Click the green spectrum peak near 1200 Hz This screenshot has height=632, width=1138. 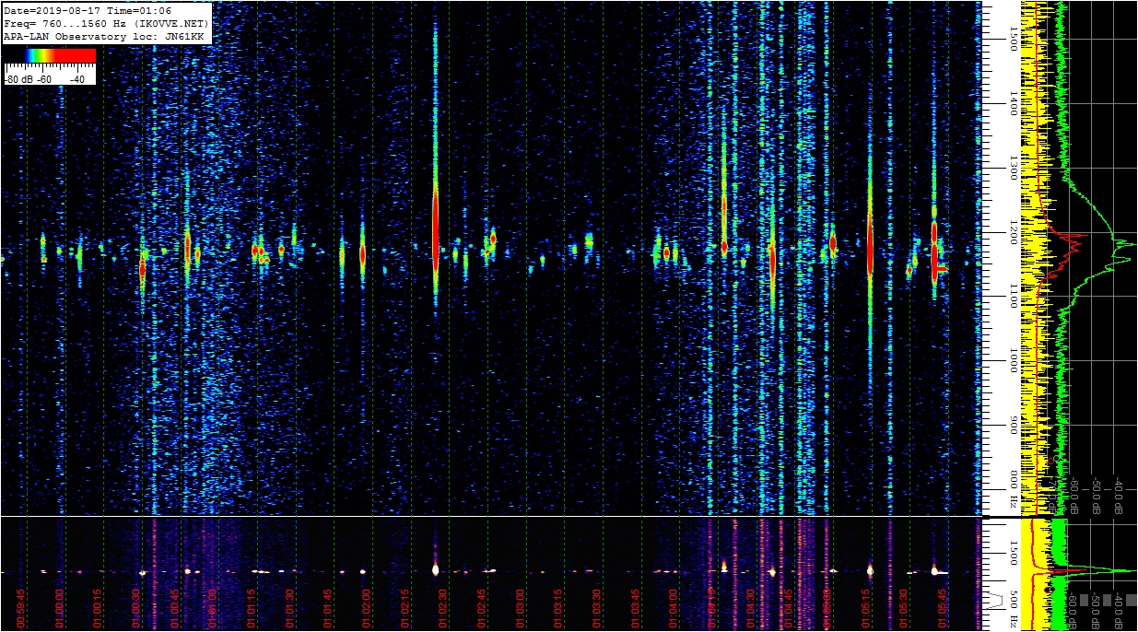click(x=1124, y=245)
